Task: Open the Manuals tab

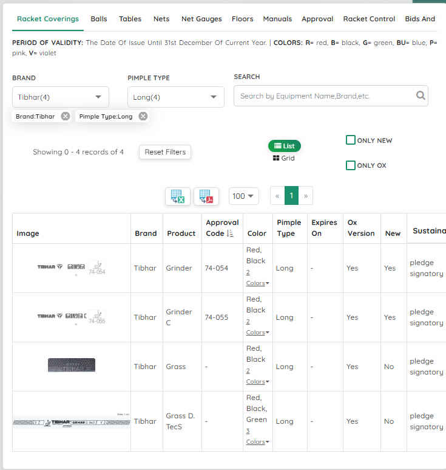Action: (x=277, y=19)
